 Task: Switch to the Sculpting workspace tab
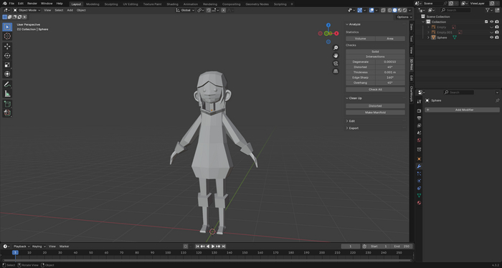(x=111, y=4)
